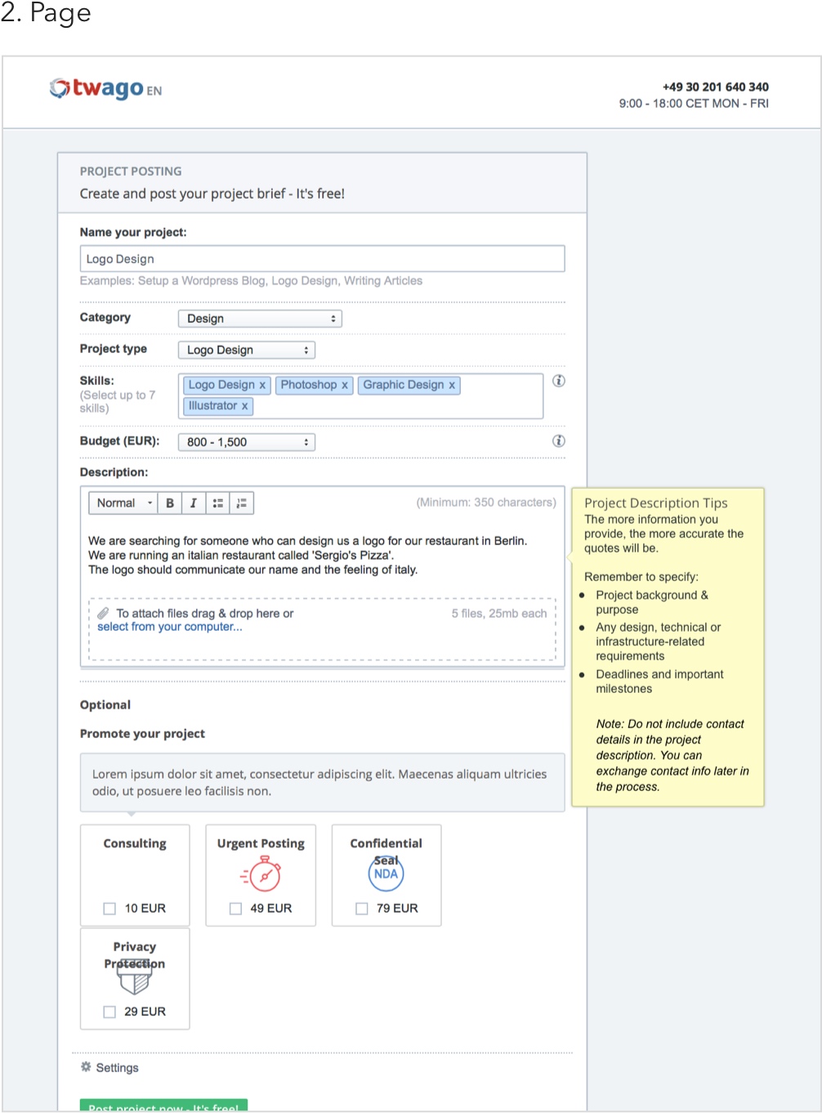Image resolution: width=822 pixels, height=1113 pixels.
Task: Enable the Urgent Posting 49 EUR option
Action: 235,909
